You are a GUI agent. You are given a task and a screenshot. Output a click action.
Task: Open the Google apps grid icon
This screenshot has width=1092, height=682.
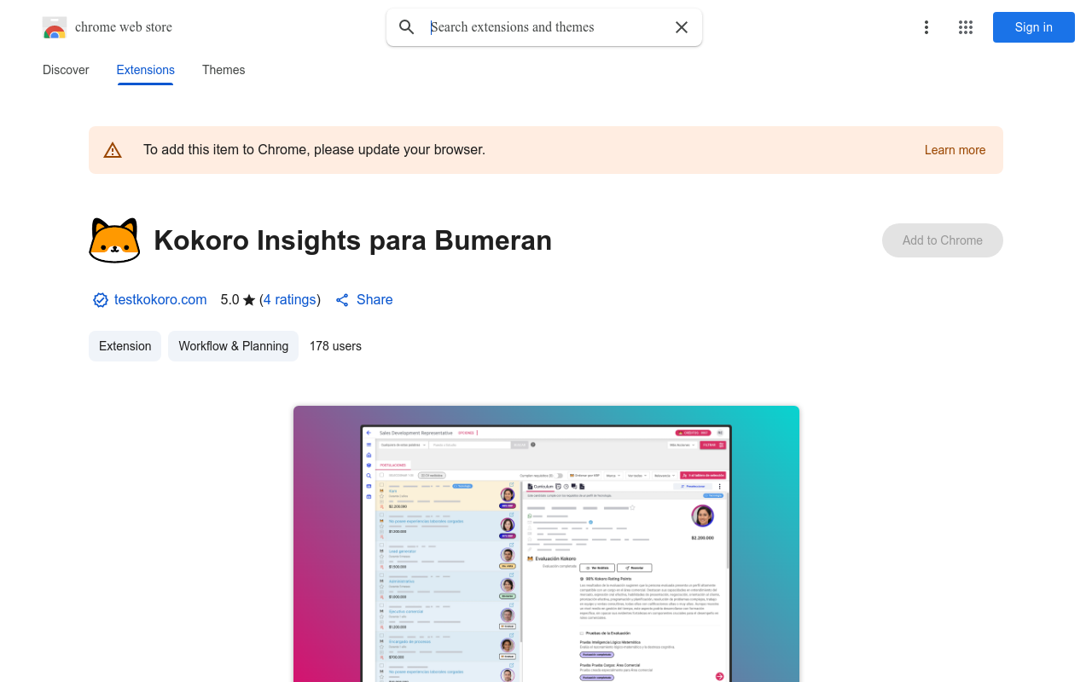coord(966,27)
